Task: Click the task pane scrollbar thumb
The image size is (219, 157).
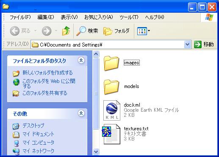Action: pyautogui.click(x=96, y=93)
